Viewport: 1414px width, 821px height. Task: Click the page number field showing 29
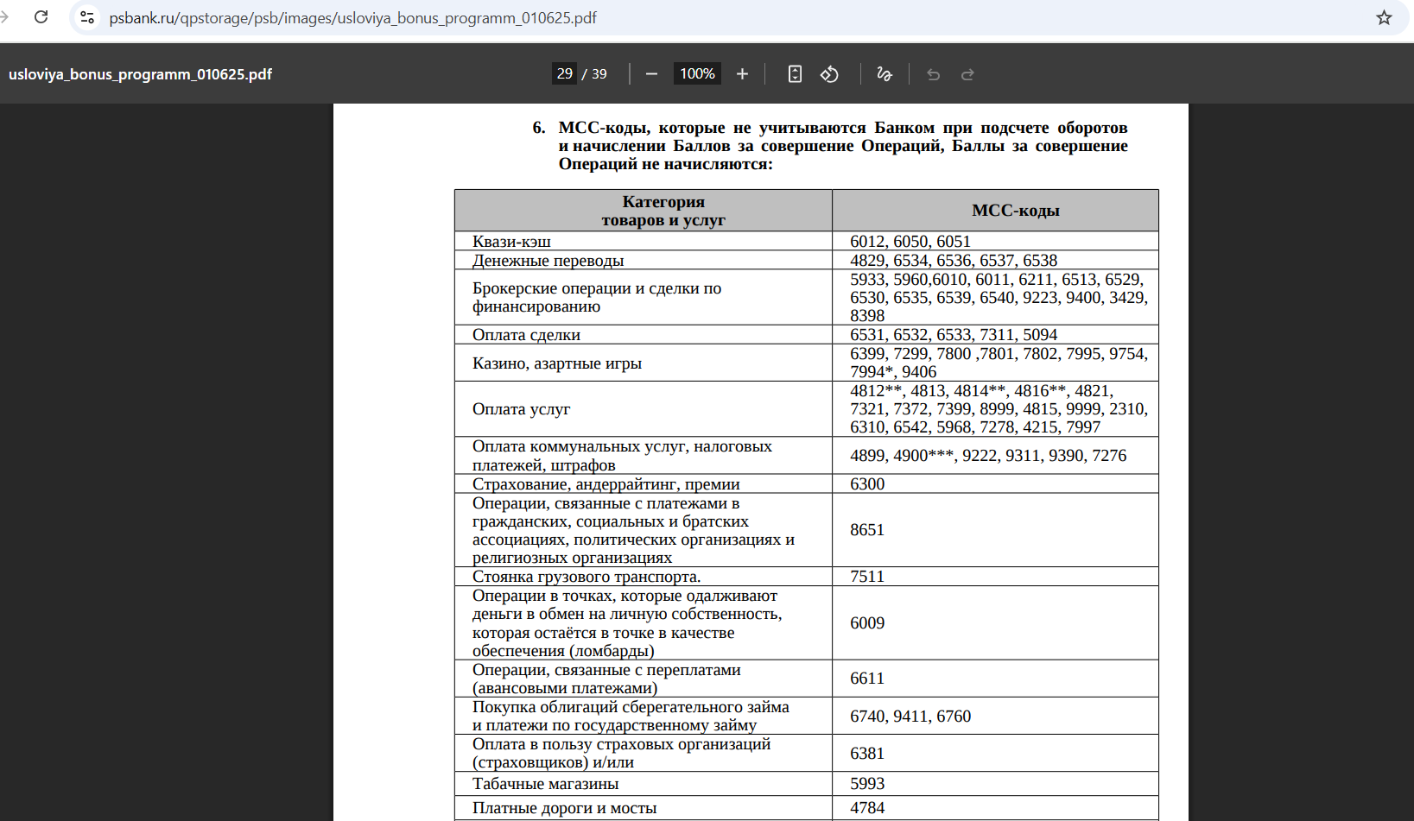pos(565,74)
